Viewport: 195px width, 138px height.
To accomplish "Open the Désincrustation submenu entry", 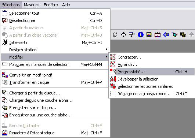I will click(x=55, y=50).
